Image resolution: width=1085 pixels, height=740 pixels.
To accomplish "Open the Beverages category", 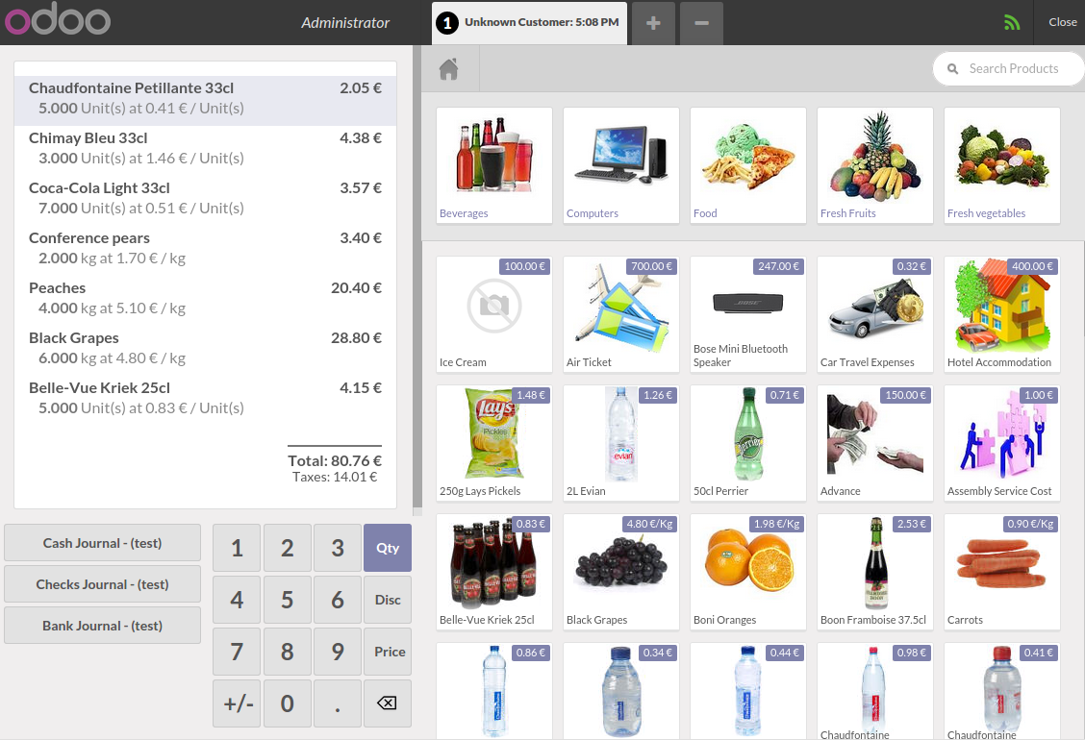I will (x=494, y=165).
